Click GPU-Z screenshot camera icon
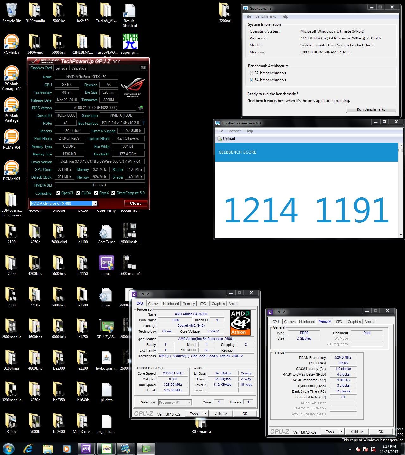The image size is (405, 455). [144, 68]
